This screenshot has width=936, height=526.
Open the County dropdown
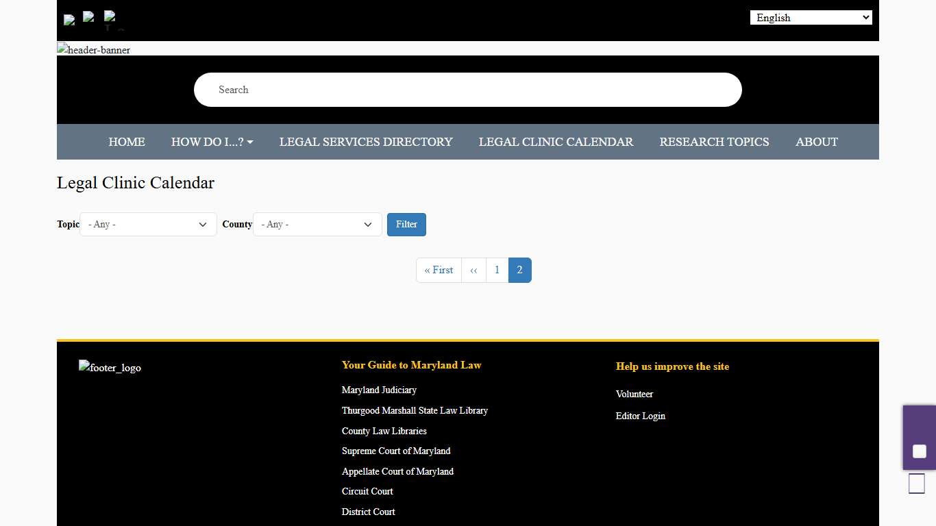(317, 224)
